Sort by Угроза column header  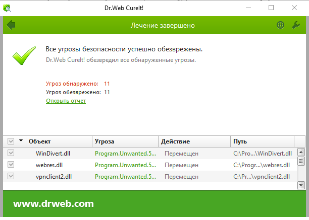125,141
